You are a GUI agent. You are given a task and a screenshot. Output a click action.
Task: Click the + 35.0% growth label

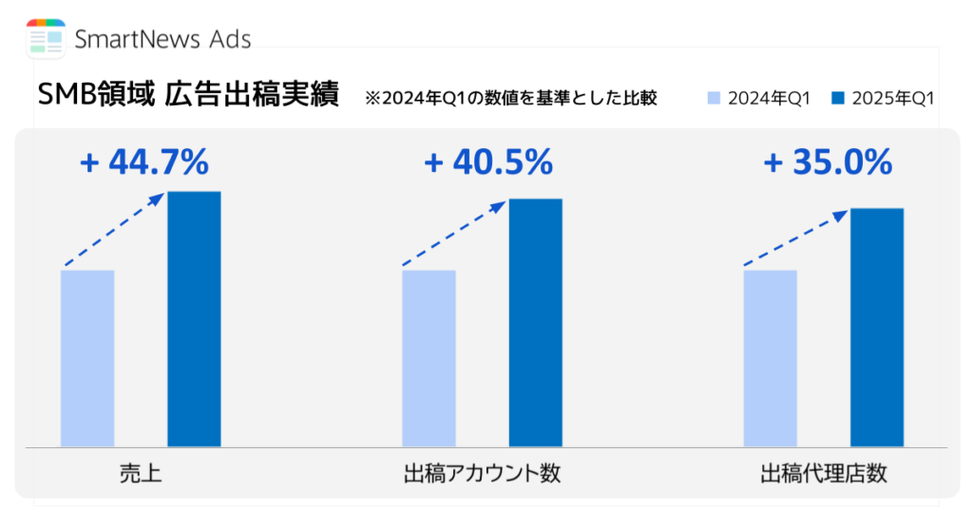pos(828,162)
